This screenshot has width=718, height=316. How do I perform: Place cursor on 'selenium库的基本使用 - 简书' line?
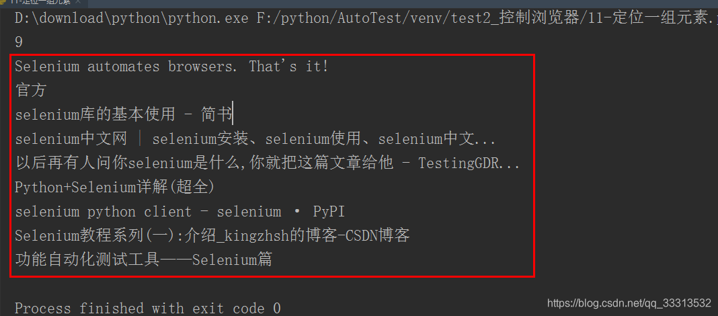click(x=124, y=114)
